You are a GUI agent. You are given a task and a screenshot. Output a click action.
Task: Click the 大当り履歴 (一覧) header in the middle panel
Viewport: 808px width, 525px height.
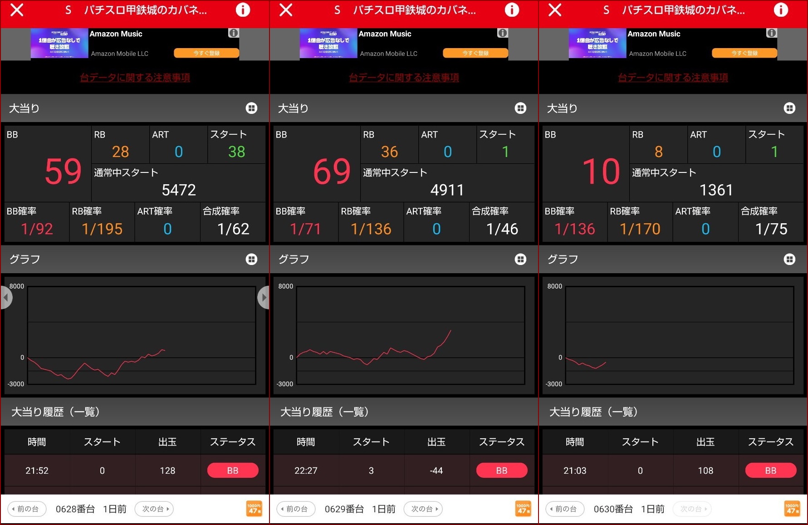point(324,412)
